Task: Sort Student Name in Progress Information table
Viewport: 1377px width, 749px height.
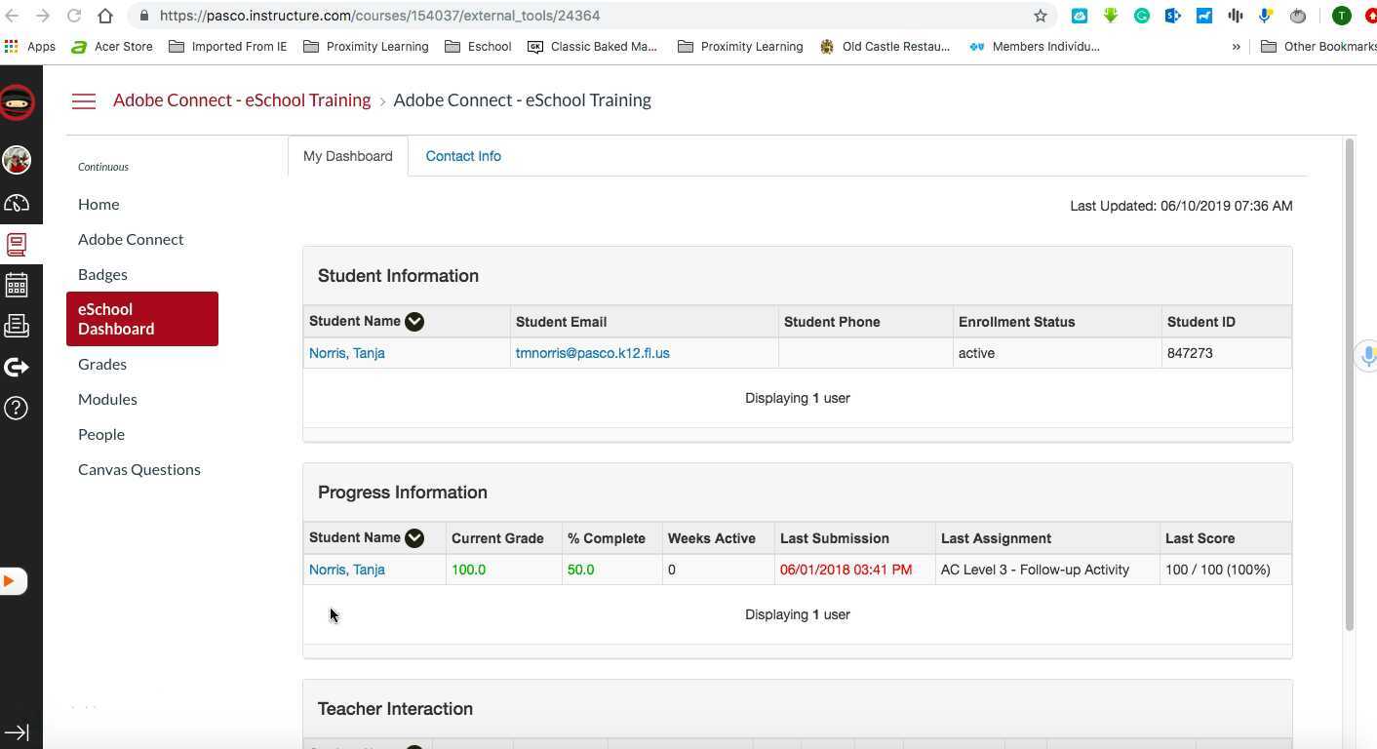Action: [x=414, y=538]
